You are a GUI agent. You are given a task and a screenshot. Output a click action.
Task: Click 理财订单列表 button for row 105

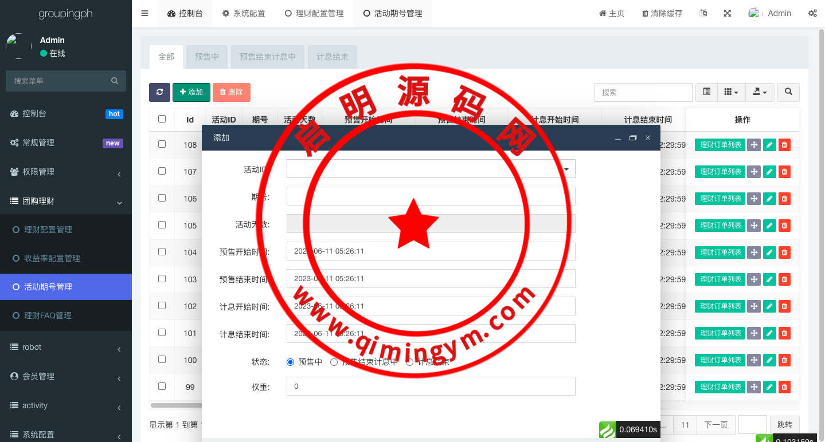[x=720, y=226]
